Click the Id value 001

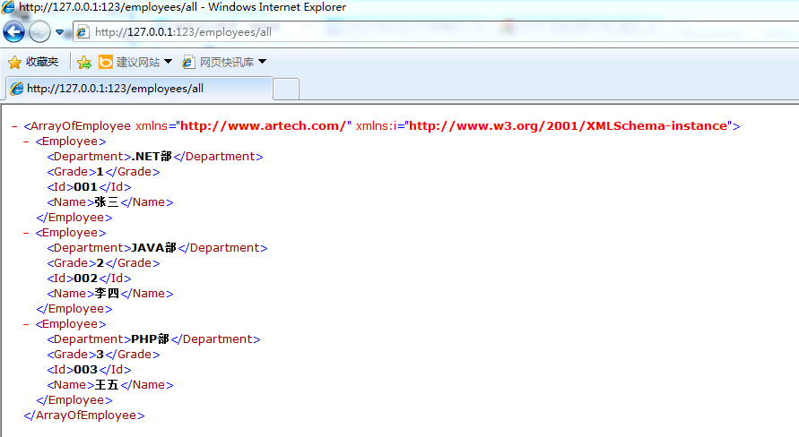pyautogui.click(x=85, y=186)
